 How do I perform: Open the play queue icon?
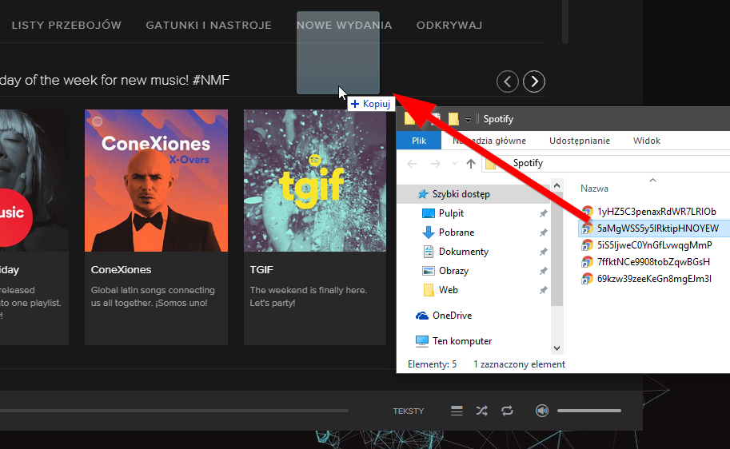click(x=457, y=411)
